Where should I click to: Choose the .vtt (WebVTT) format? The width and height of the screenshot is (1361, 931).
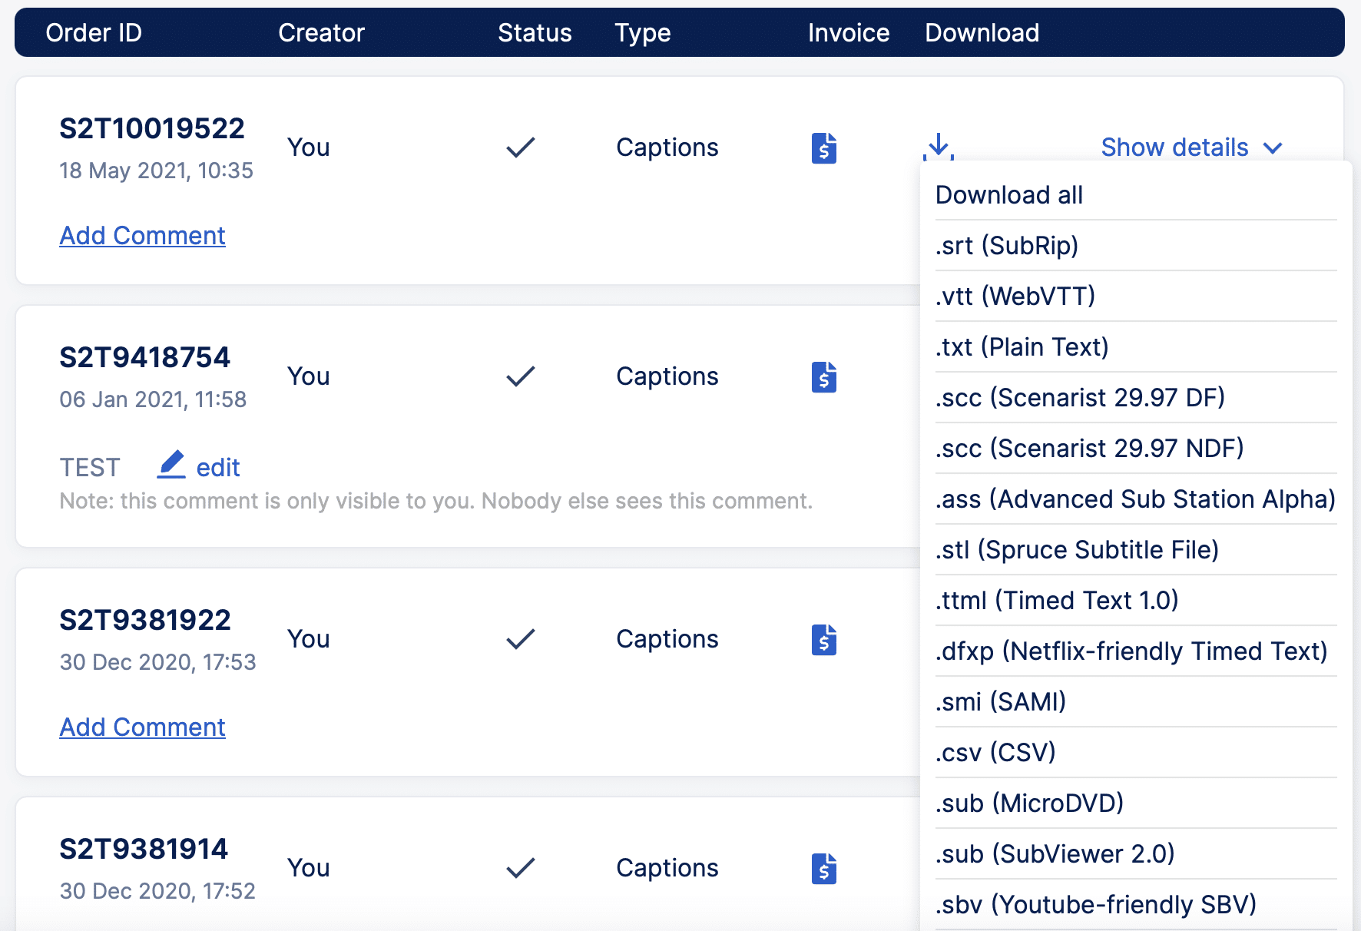pos(1015,297)
